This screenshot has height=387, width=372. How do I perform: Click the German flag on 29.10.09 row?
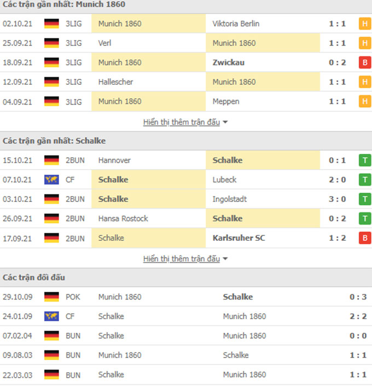click(51, 297)
